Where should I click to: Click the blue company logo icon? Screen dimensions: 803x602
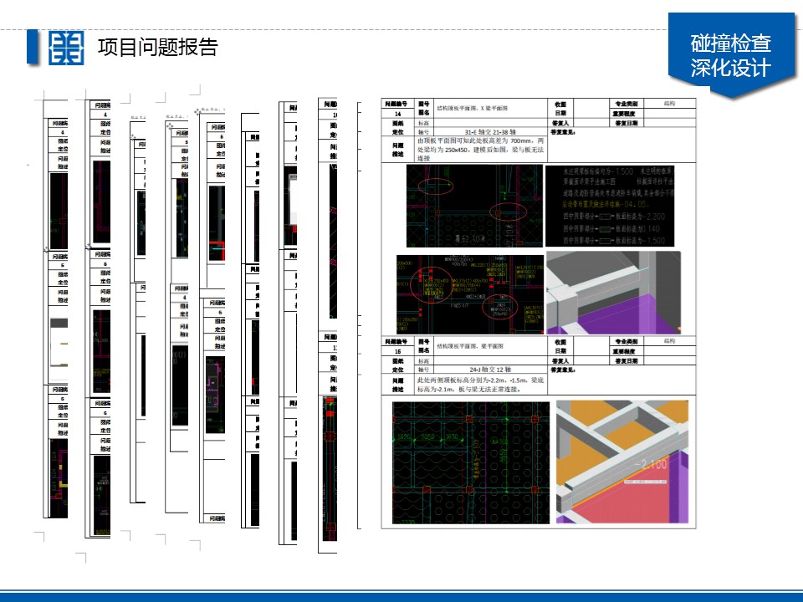pos(66,47)
